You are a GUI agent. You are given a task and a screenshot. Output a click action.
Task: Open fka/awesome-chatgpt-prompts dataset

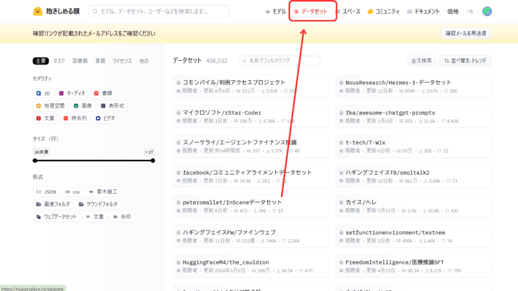coord(413,117)
